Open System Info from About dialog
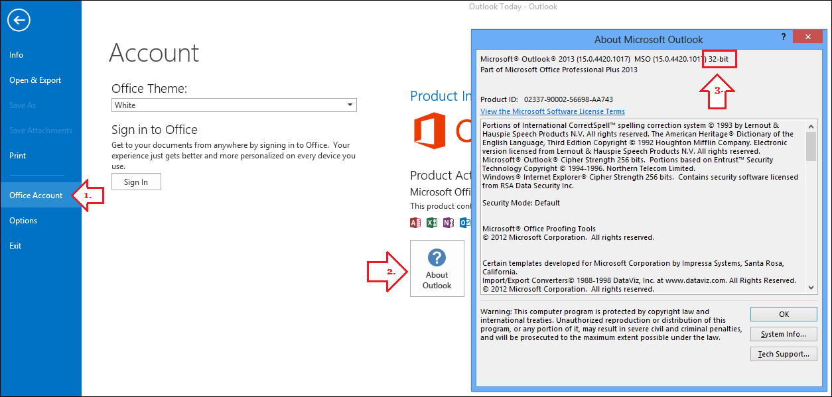 click(x=784, y=334)
